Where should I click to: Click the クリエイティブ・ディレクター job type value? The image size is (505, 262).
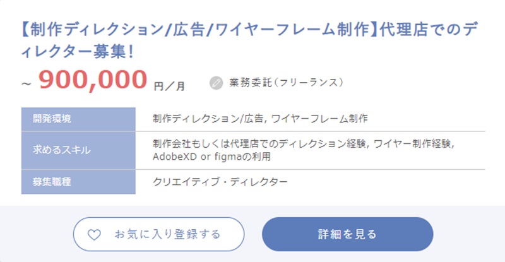(220, 182)
